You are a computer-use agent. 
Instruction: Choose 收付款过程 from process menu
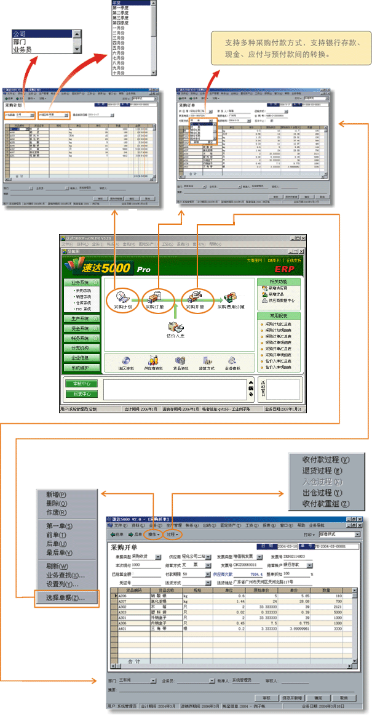[x=326, y=459]
